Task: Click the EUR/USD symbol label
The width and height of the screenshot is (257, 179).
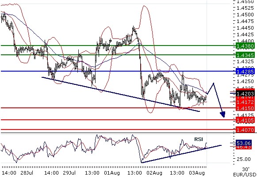Action: tap(245, 175)
